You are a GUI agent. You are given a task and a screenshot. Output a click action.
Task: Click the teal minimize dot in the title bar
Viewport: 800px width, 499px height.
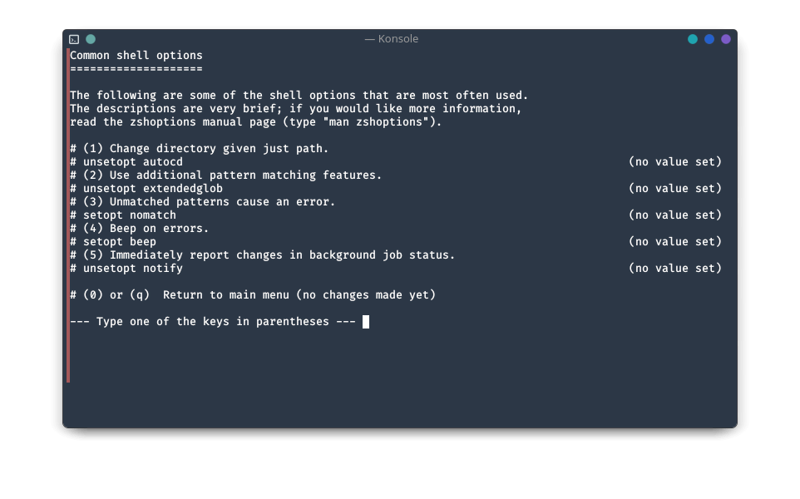(x=693, y=39)
